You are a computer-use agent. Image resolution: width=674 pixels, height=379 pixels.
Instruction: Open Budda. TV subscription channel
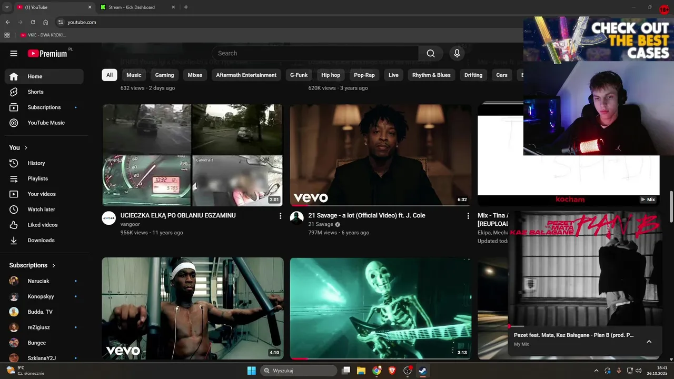44,312
